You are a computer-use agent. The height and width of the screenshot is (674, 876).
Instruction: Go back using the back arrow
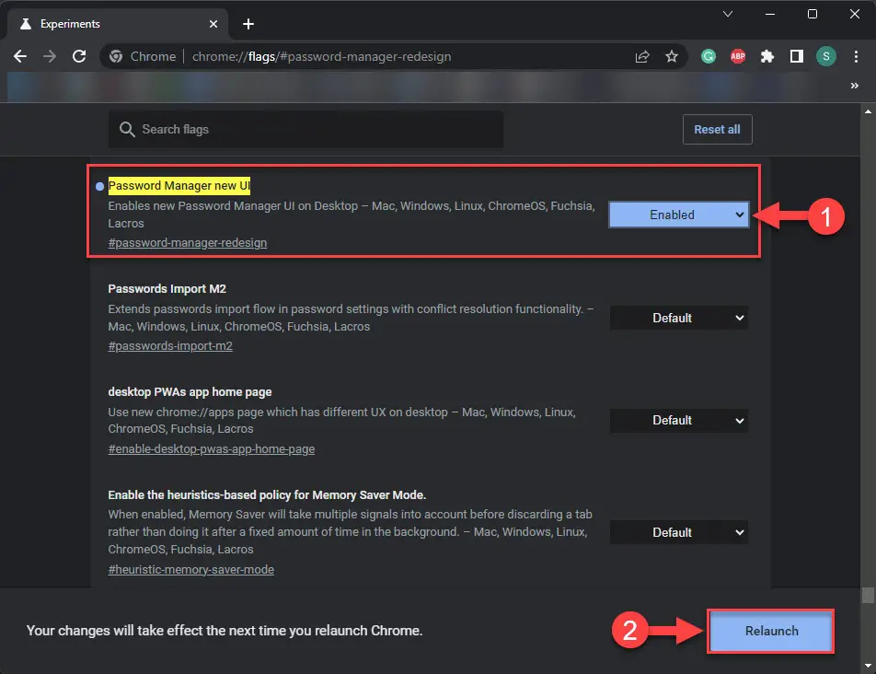(20, 56)
